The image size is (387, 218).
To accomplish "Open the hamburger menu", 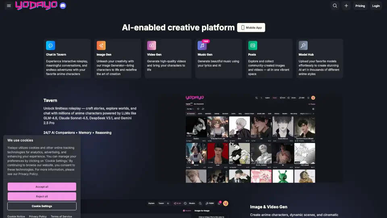I will tap(9, 6).
